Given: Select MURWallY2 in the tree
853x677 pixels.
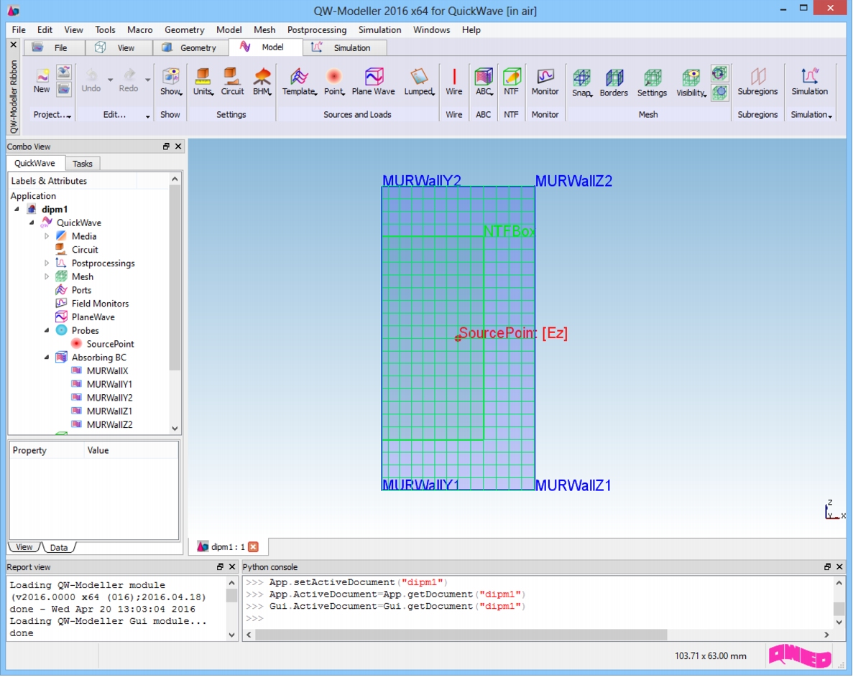Looking at the screenshot, I should 109,398.
